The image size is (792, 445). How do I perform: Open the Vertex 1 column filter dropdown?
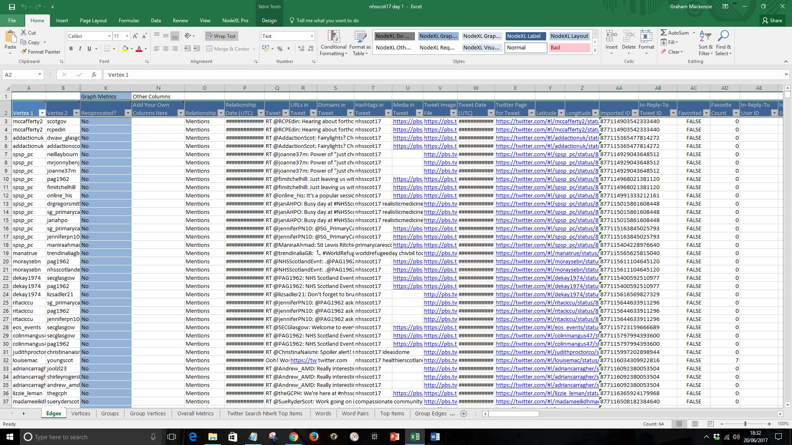[42, 113]
